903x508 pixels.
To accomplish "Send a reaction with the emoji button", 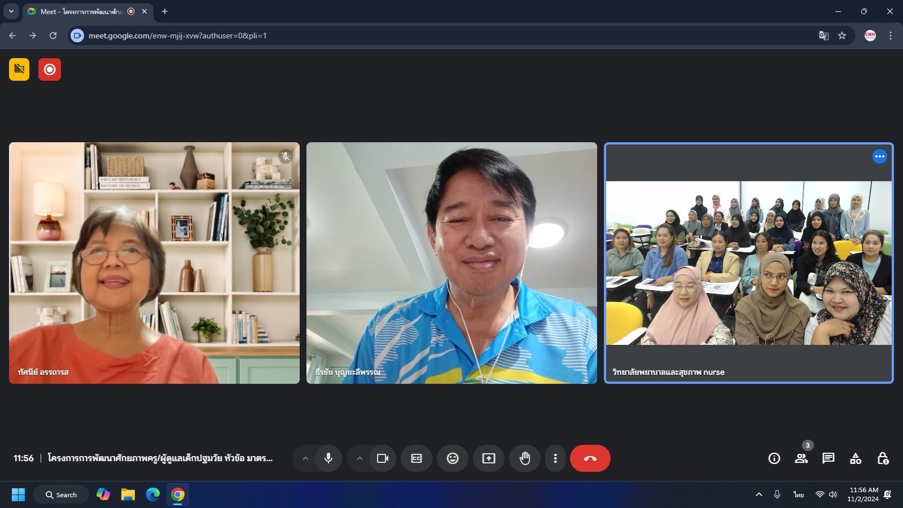I will coord(453,458).
